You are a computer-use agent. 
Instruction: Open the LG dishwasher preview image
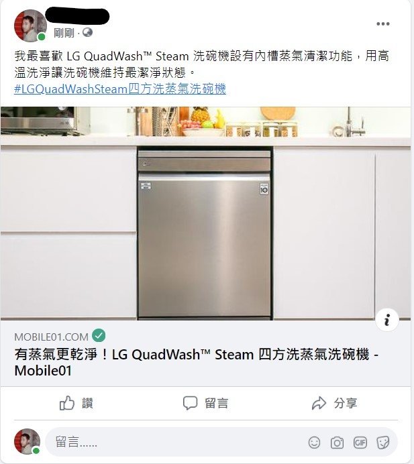coord(205,213)
